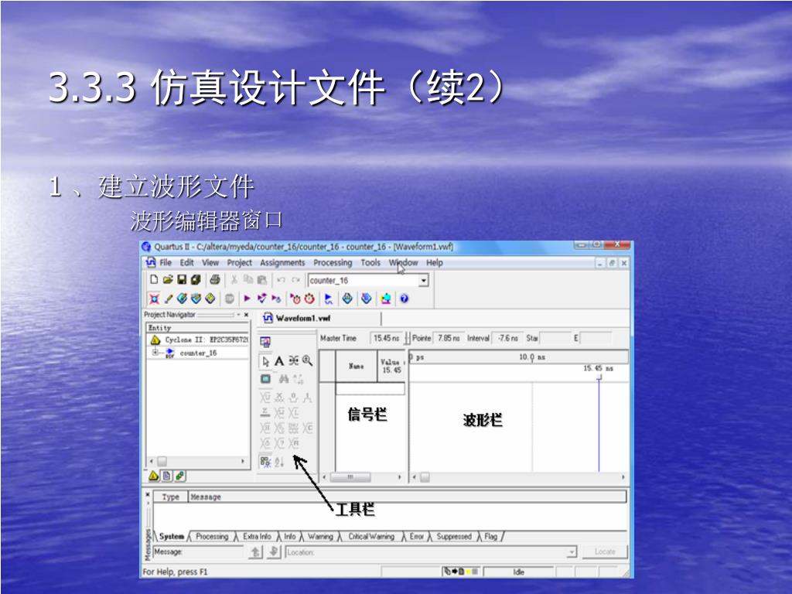Open the View menu

pyautogui.click(x=210, y=263)
